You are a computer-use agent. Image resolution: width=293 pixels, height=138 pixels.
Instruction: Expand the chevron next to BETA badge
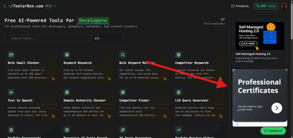coord(55,6)
